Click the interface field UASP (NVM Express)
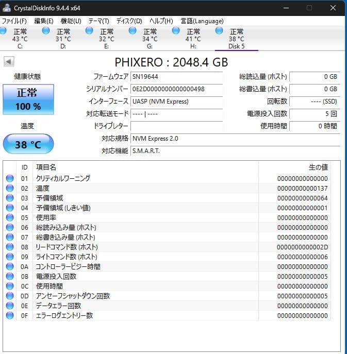Viewport: 347px width, 354px height. (176, 102)
